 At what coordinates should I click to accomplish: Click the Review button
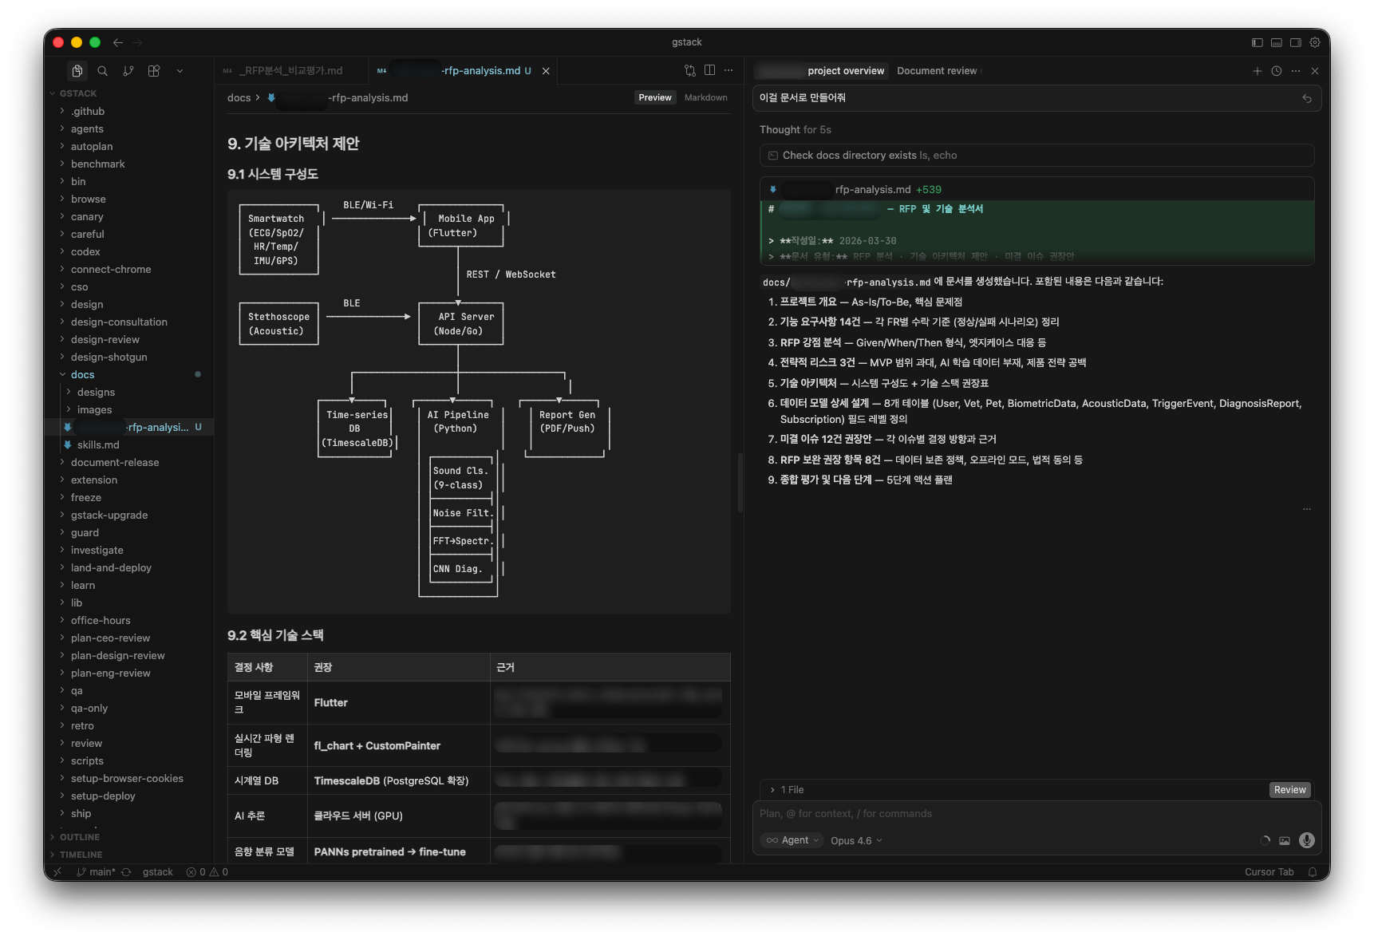[x=1289, y=790]
